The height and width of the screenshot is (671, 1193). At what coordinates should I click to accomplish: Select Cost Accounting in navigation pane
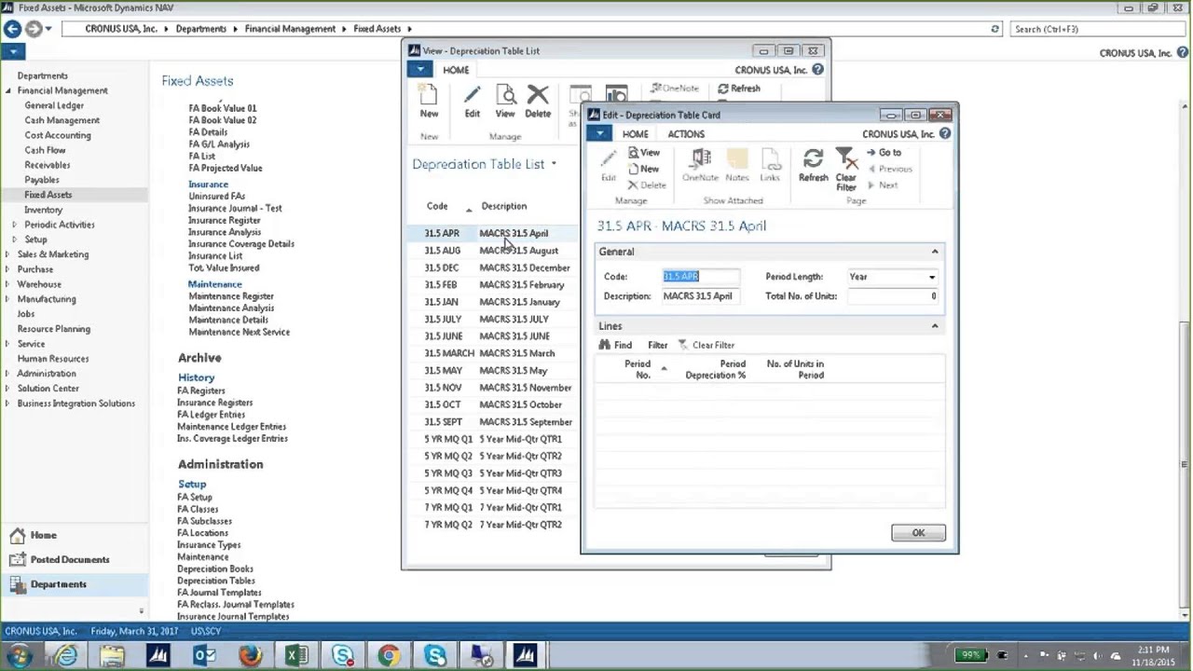[x=58, y=135]
